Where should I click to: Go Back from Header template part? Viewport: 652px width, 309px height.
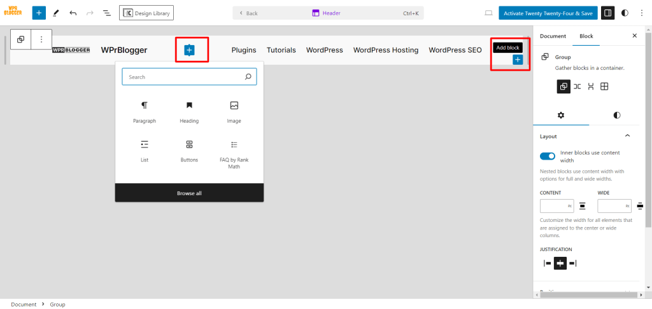point(248,13)
